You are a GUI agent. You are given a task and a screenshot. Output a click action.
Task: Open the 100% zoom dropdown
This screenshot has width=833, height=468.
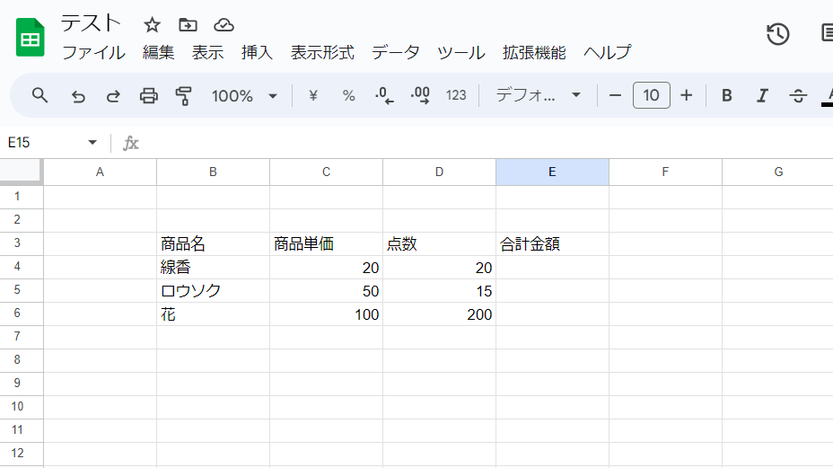(244, 95)
